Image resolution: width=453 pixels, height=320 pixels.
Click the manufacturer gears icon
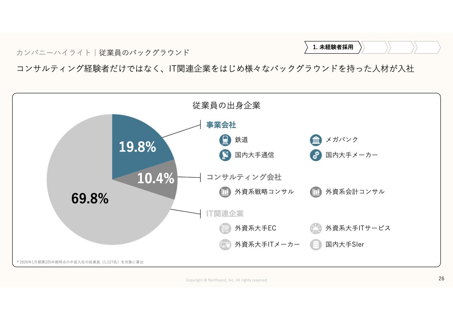tap(316, 155)
